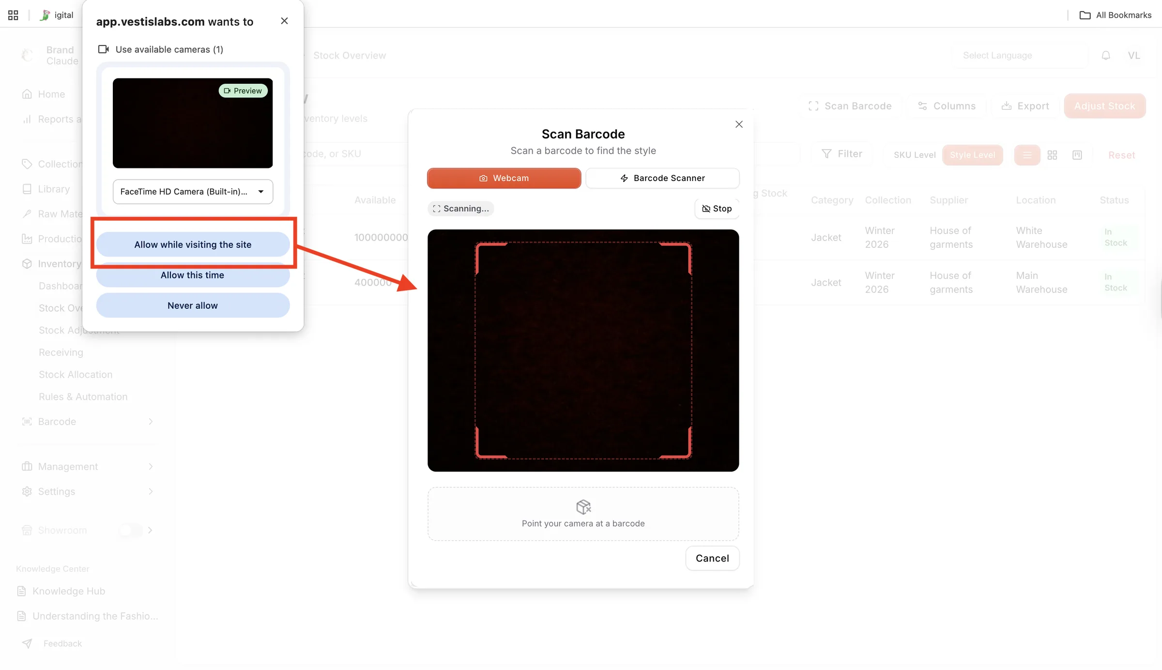The image size is (1162, 670).
Task: Close the Scan Barcode dialog with X
Action: (x=739, y=124)
